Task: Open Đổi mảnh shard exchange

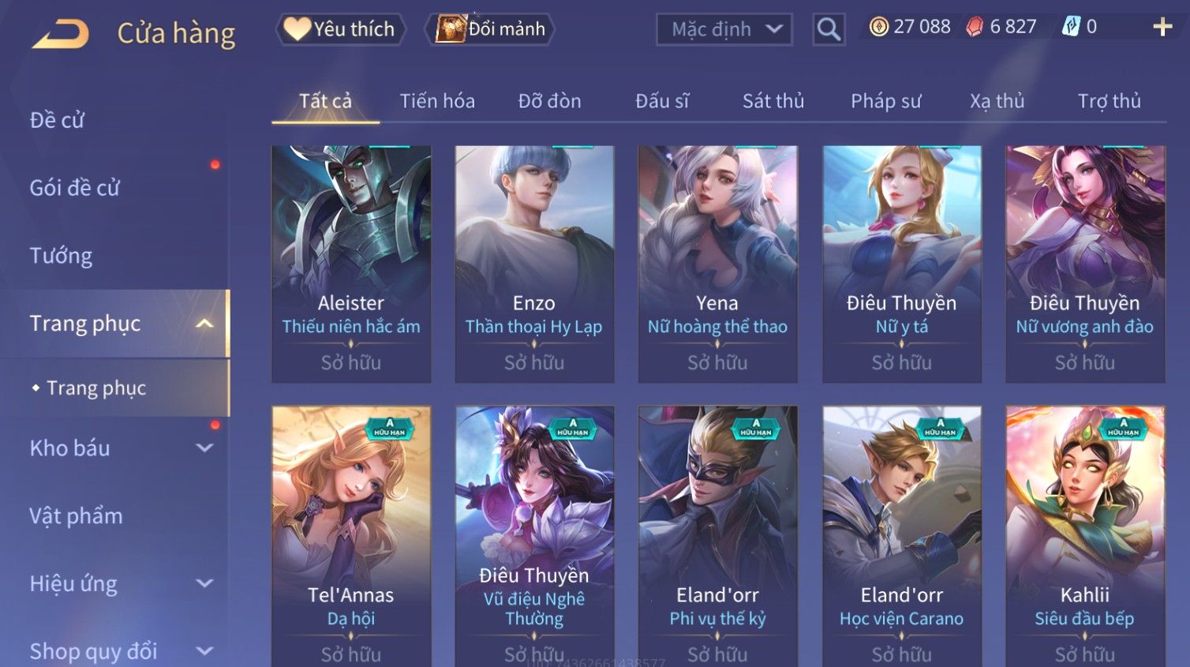Action: click(490, 29)
